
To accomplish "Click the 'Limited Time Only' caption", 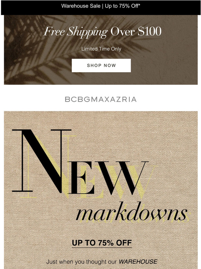I will [x=101, y=49].
